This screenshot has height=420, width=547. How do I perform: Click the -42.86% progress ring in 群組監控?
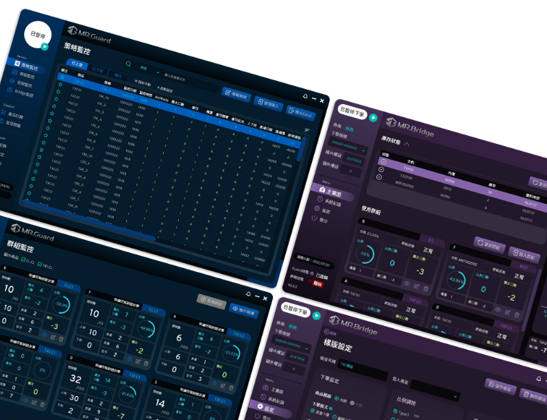146,329
